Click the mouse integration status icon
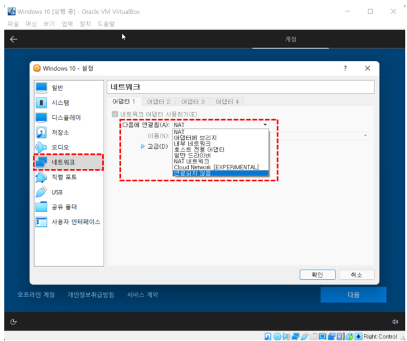 pyautogui.click(x=349, y=336)
